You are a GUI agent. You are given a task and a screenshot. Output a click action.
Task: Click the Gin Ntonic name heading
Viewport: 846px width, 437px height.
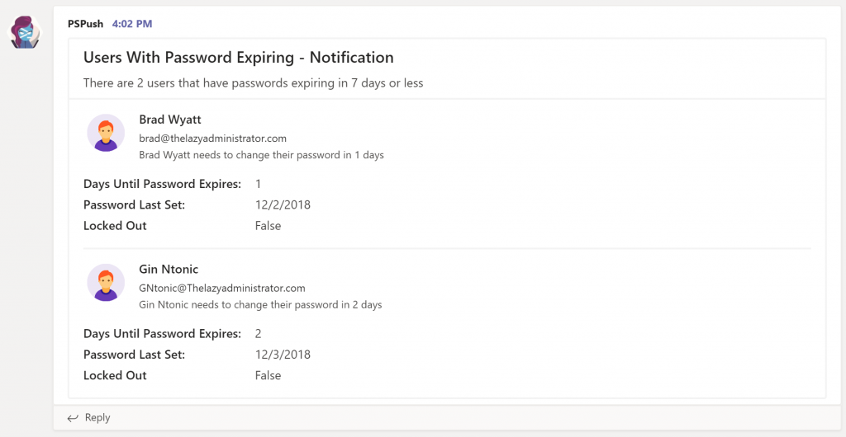coord(169,269)
